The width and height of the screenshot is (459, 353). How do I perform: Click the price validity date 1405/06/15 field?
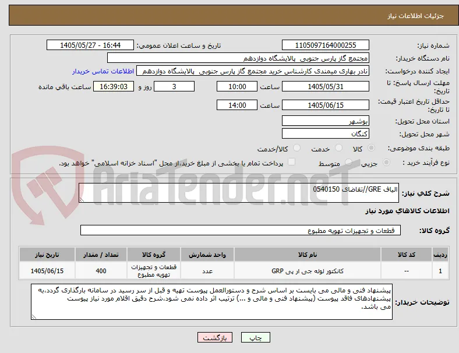325,105
